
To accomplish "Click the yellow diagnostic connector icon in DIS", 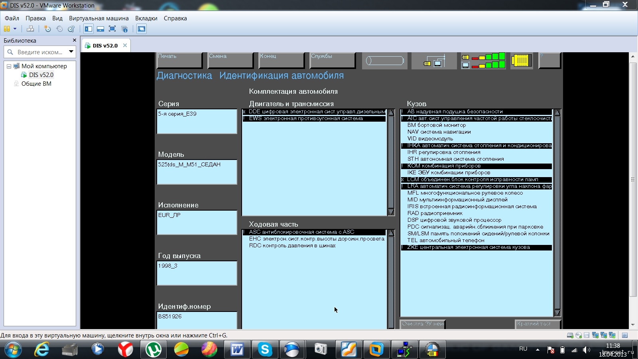I will coord(522,61).
